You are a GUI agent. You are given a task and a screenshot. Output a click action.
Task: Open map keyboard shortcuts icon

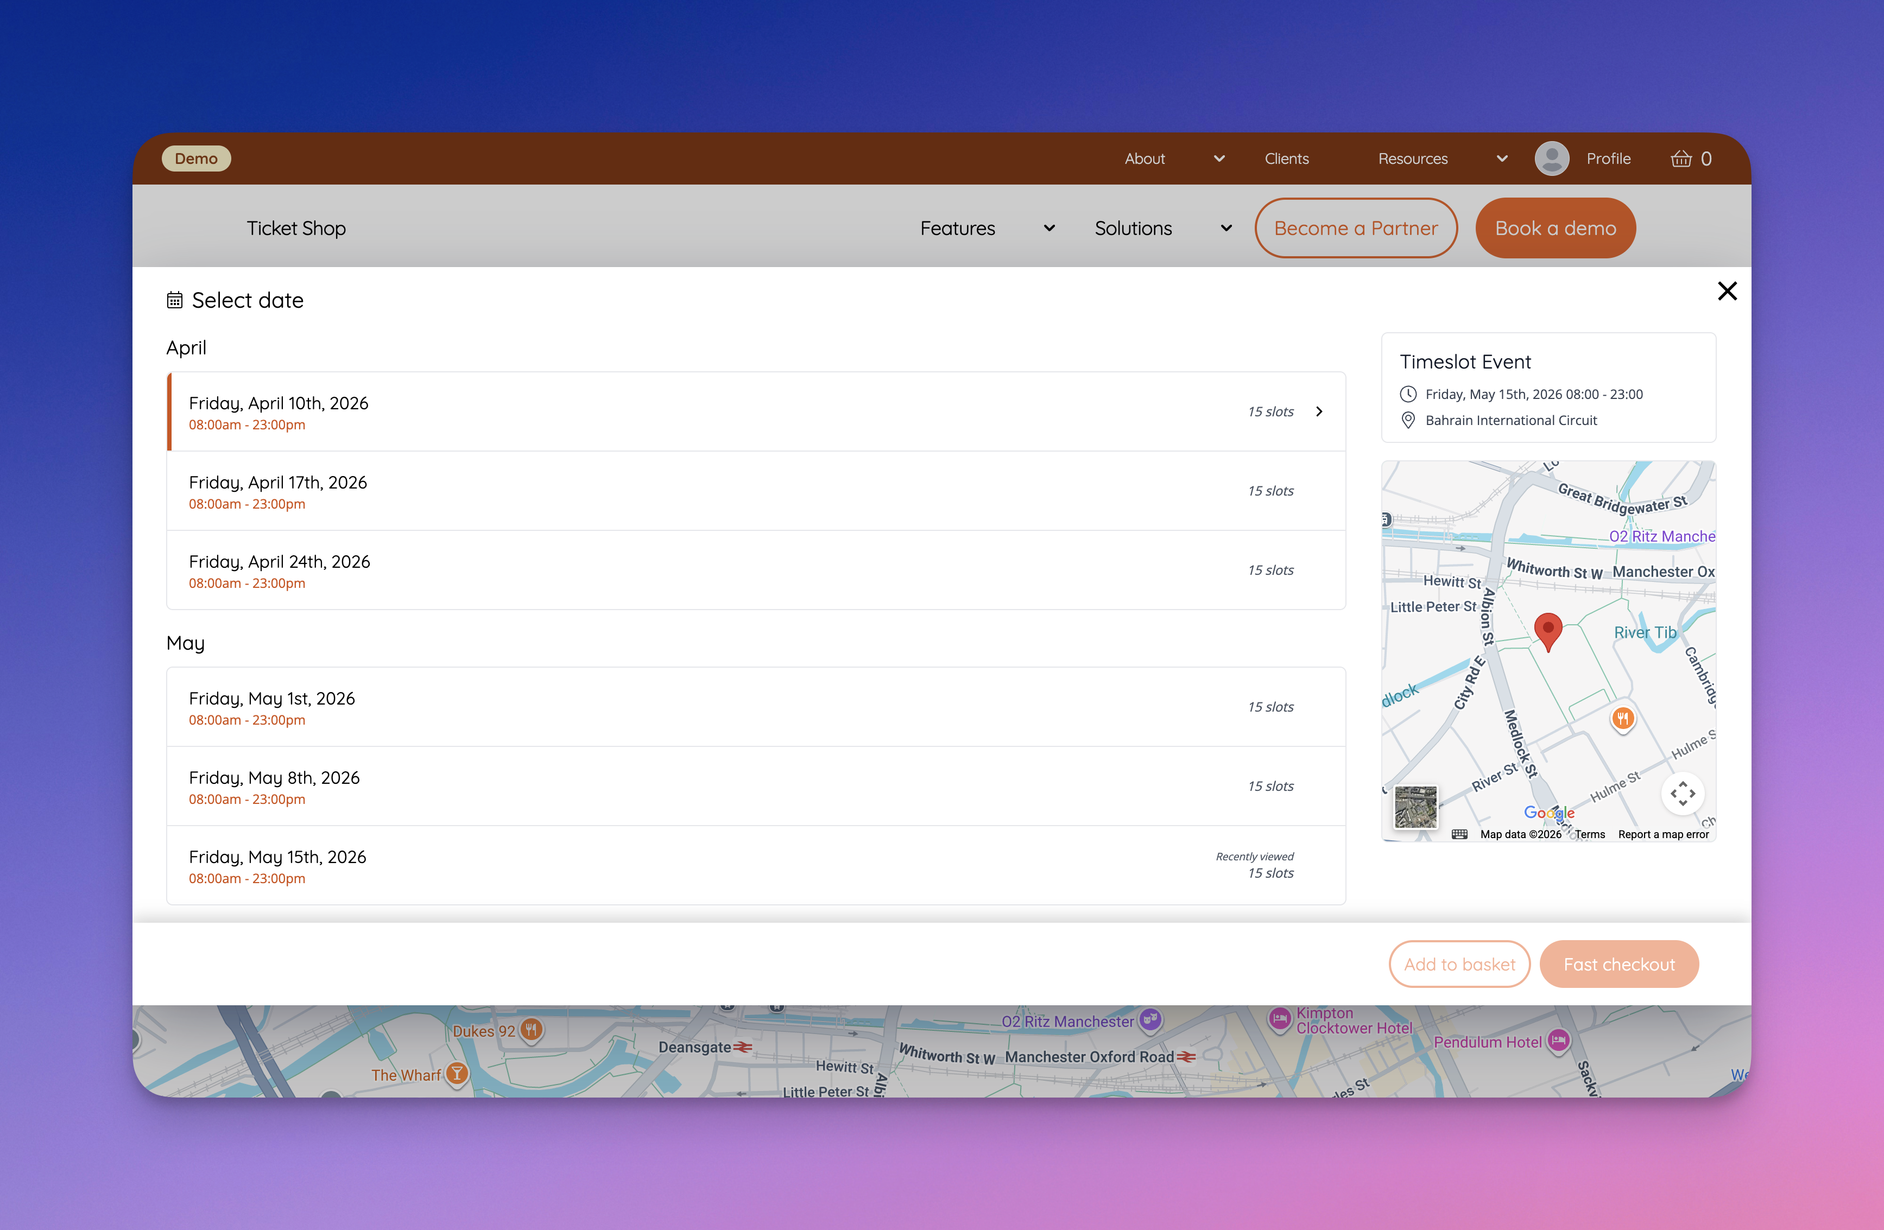1460,834
